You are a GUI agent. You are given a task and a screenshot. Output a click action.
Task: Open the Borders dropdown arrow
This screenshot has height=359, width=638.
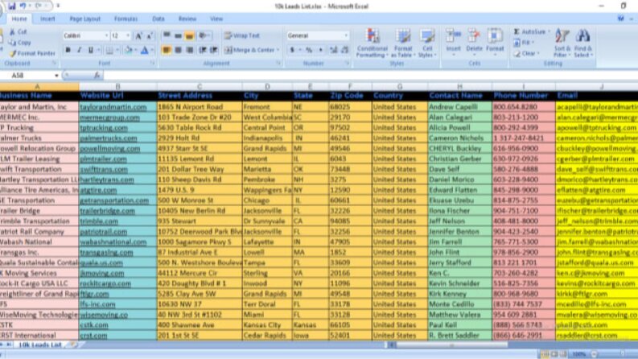[x=117, y=50]
